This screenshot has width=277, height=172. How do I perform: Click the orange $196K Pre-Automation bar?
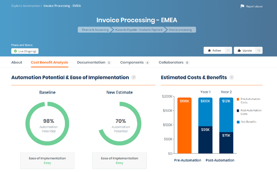pos(185,126)
